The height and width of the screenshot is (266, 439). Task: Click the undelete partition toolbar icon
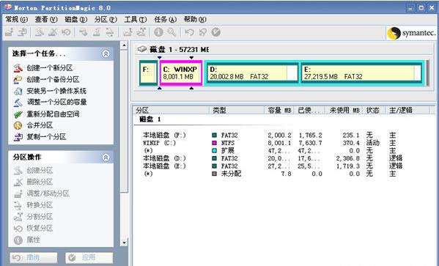(66, 32)
